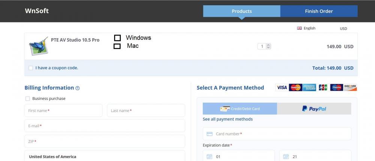Screen dimensions: 375x161
Task: Click the Discover card logo
Action: (350, 87)
